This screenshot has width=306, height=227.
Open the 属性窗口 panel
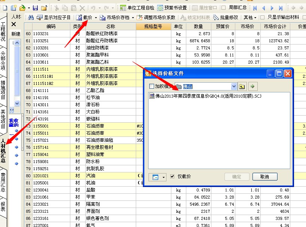(x=204, y=8)
